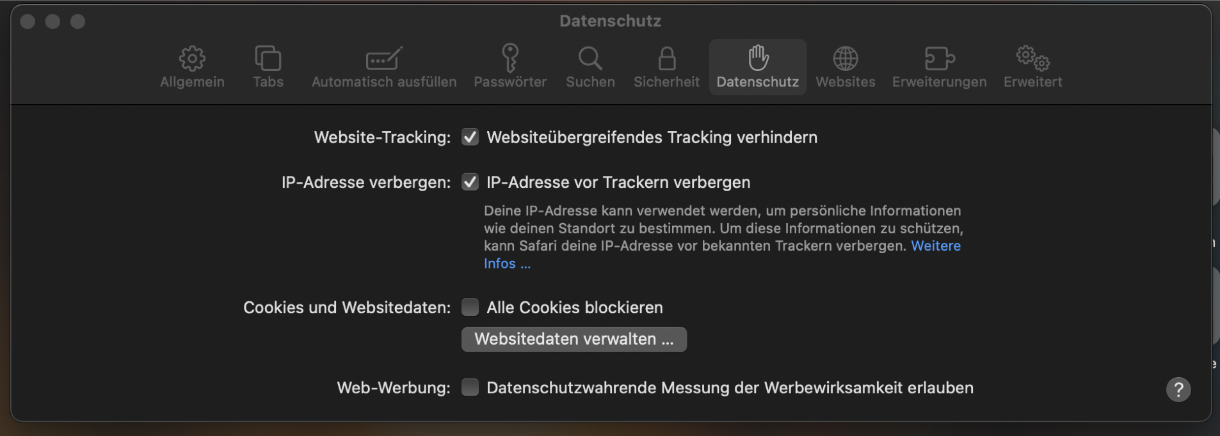
Task: Select the Tabs icon in toolbar
Action: (268, 58)
